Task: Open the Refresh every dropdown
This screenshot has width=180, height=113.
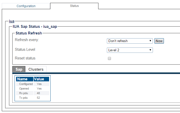Action: (x=130, y=41)
